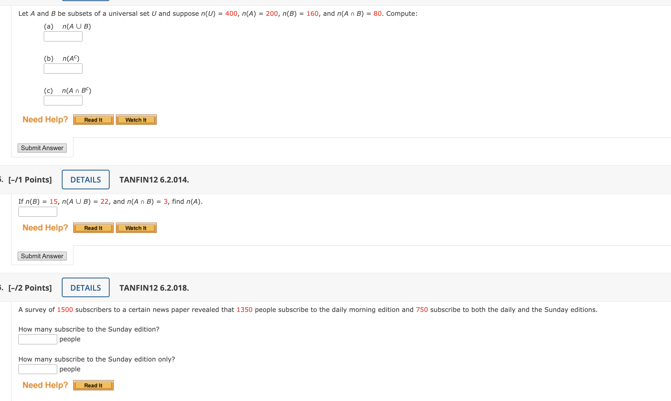Open Read It for the newspaper survey question
This screenshot has height=401, width=671.
[x=93, y=385]
